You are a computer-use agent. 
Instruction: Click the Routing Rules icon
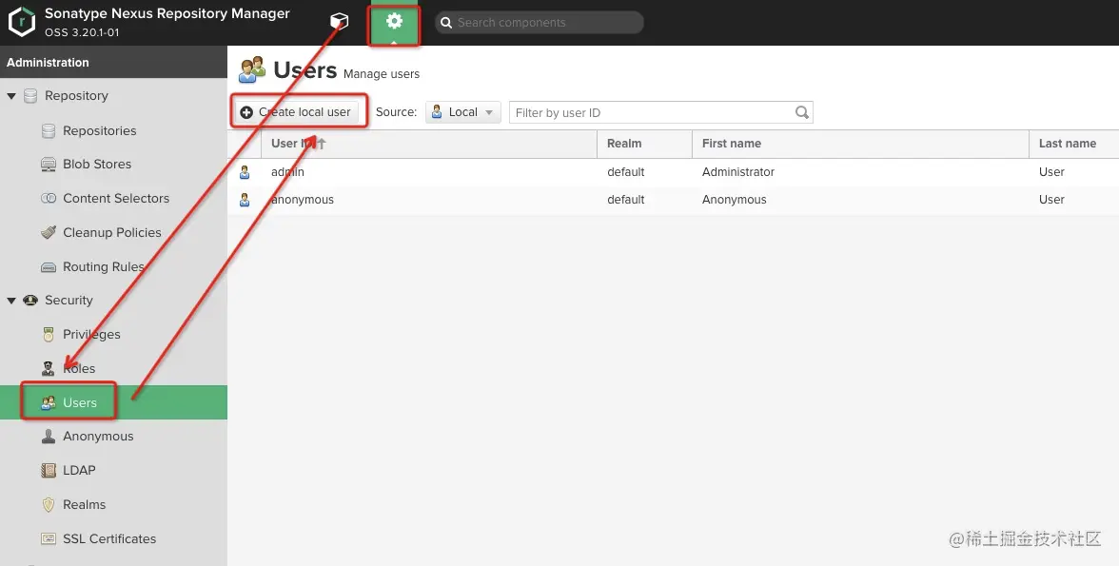click(x=49, y=267)
